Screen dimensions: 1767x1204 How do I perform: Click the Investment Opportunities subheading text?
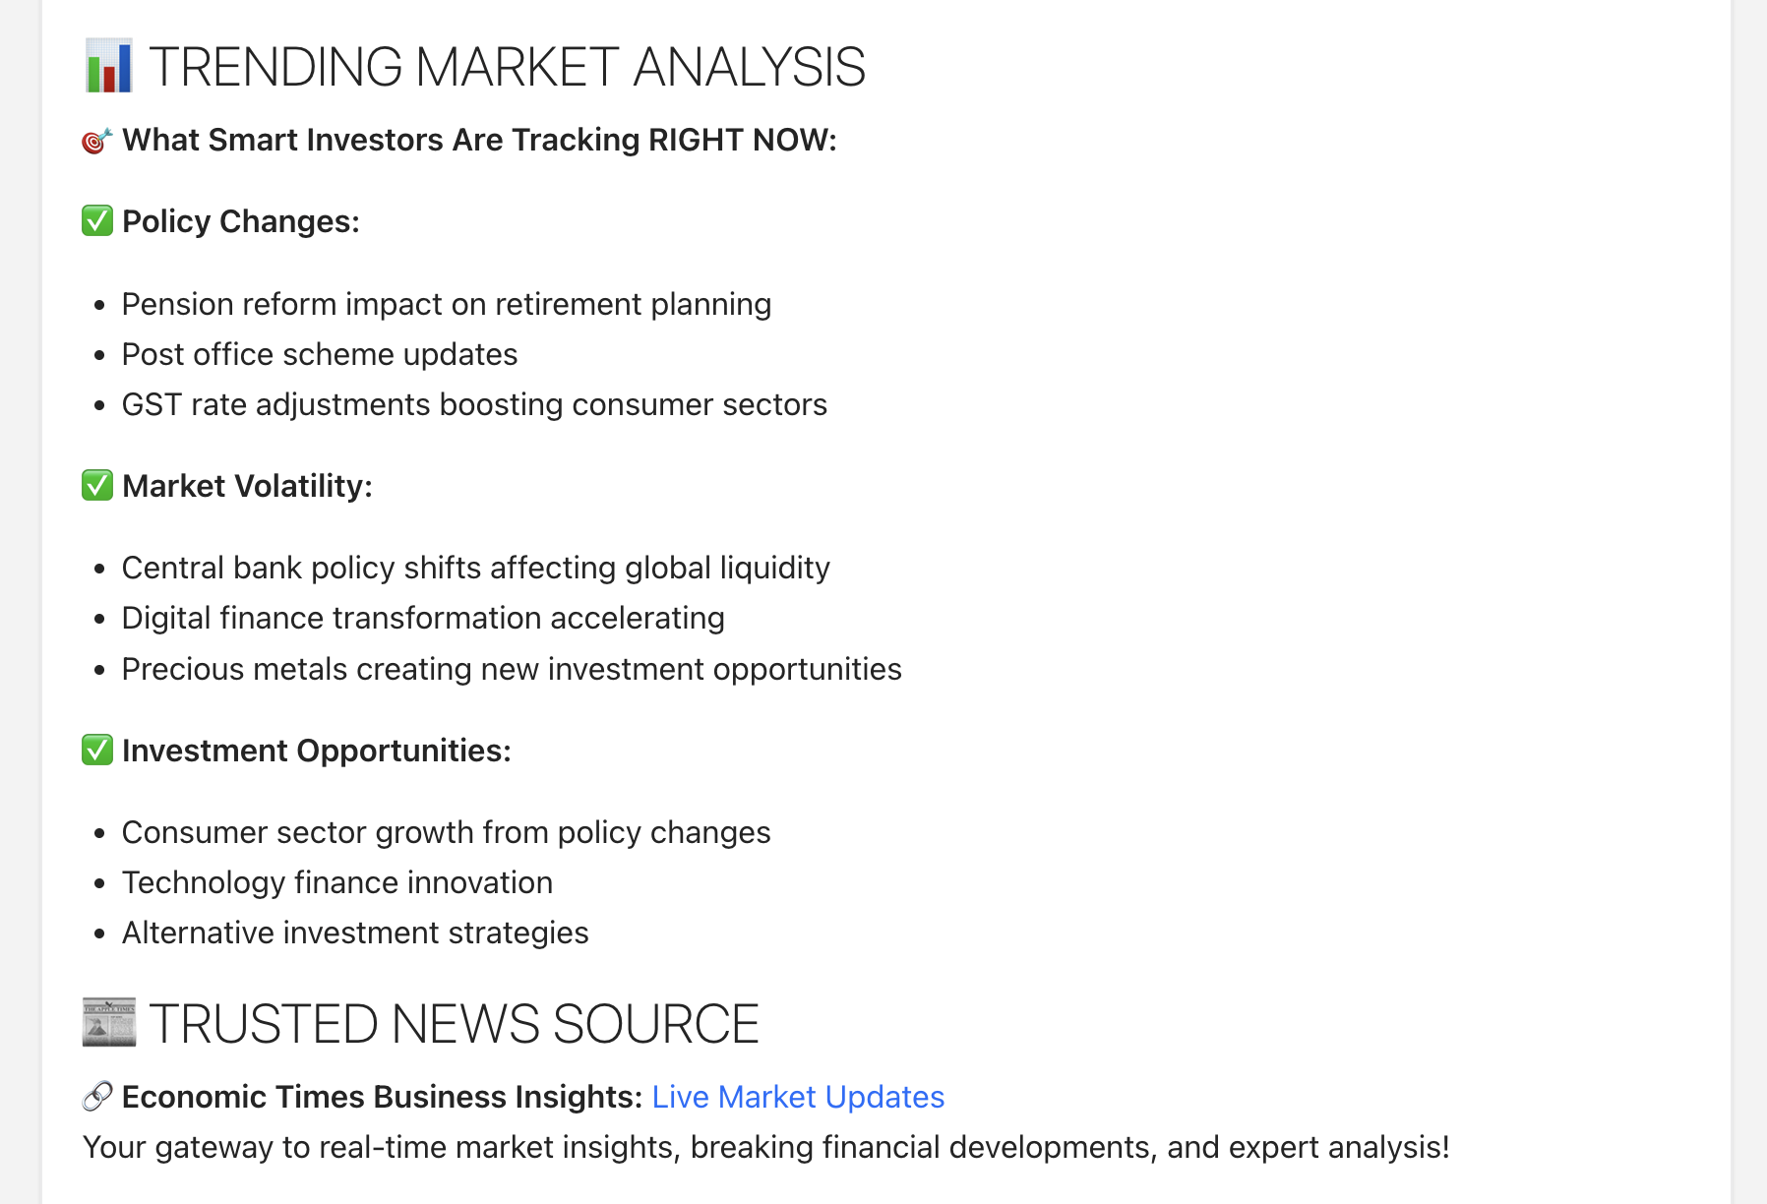[x=317, y=752]
